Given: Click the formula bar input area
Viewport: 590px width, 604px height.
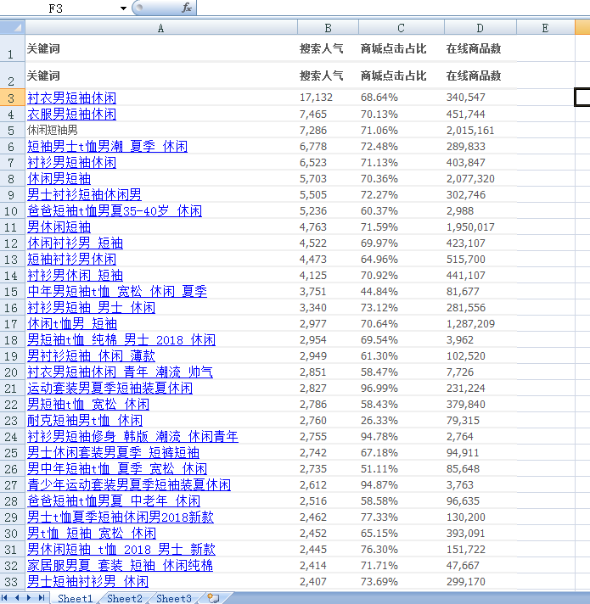Looking at the screenshot, I should [393, 8].
